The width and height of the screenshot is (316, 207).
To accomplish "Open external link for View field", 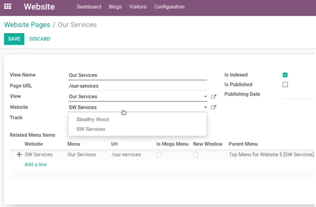I will tap(213, 97).
